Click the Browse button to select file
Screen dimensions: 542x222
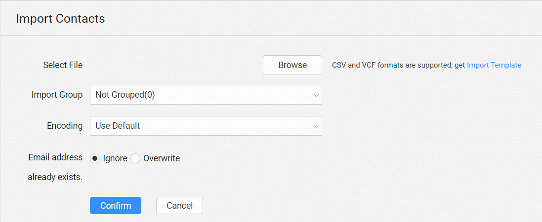click(x=292, y=65)
